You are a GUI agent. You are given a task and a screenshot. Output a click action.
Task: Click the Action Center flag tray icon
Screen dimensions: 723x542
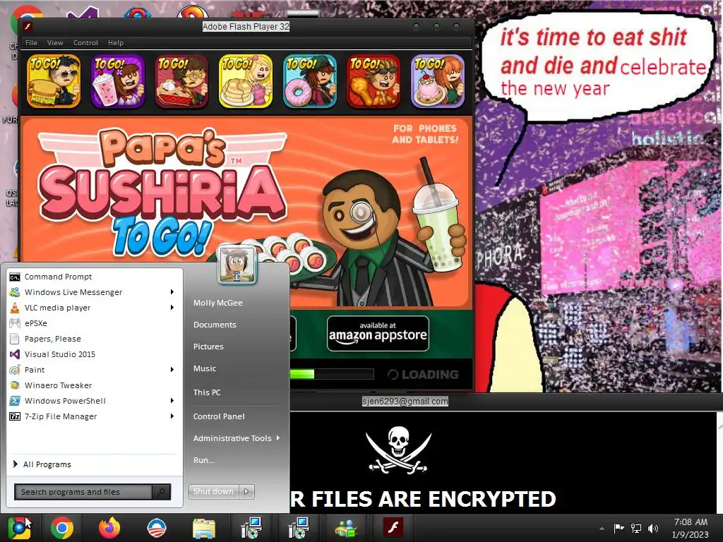(x=619, y=528)
